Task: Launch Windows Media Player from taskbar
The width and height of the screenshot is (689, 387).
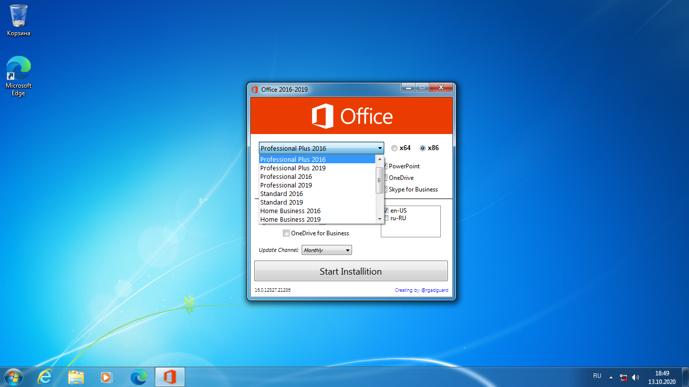Action: pyautogui.click(x=107, y=376)
